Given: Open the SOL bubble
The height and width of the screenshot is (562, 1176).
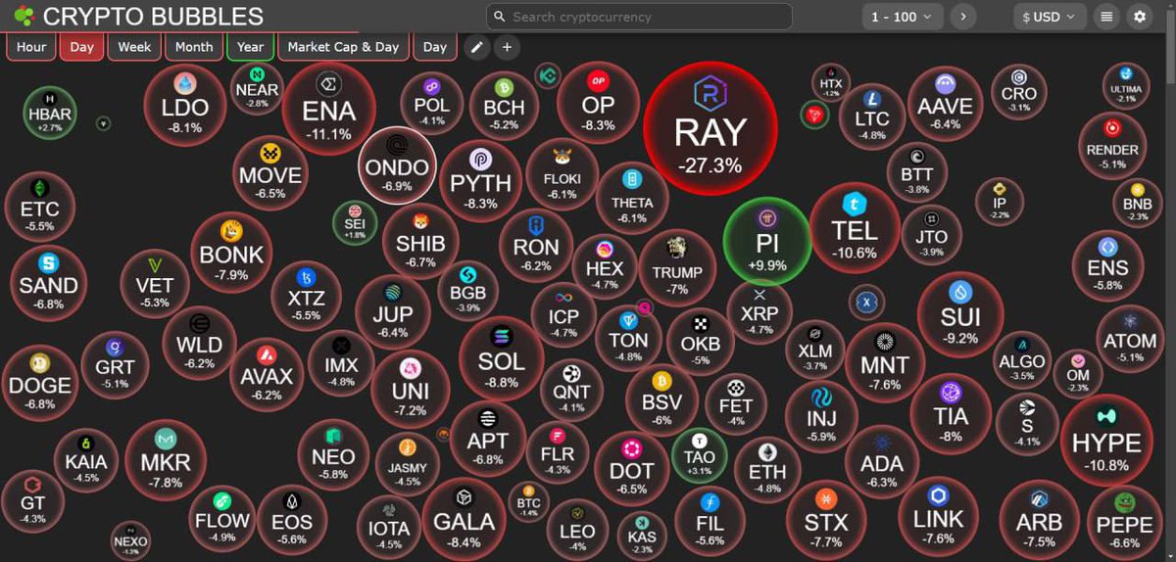Looking at the screenshot, I should (501, 360).
